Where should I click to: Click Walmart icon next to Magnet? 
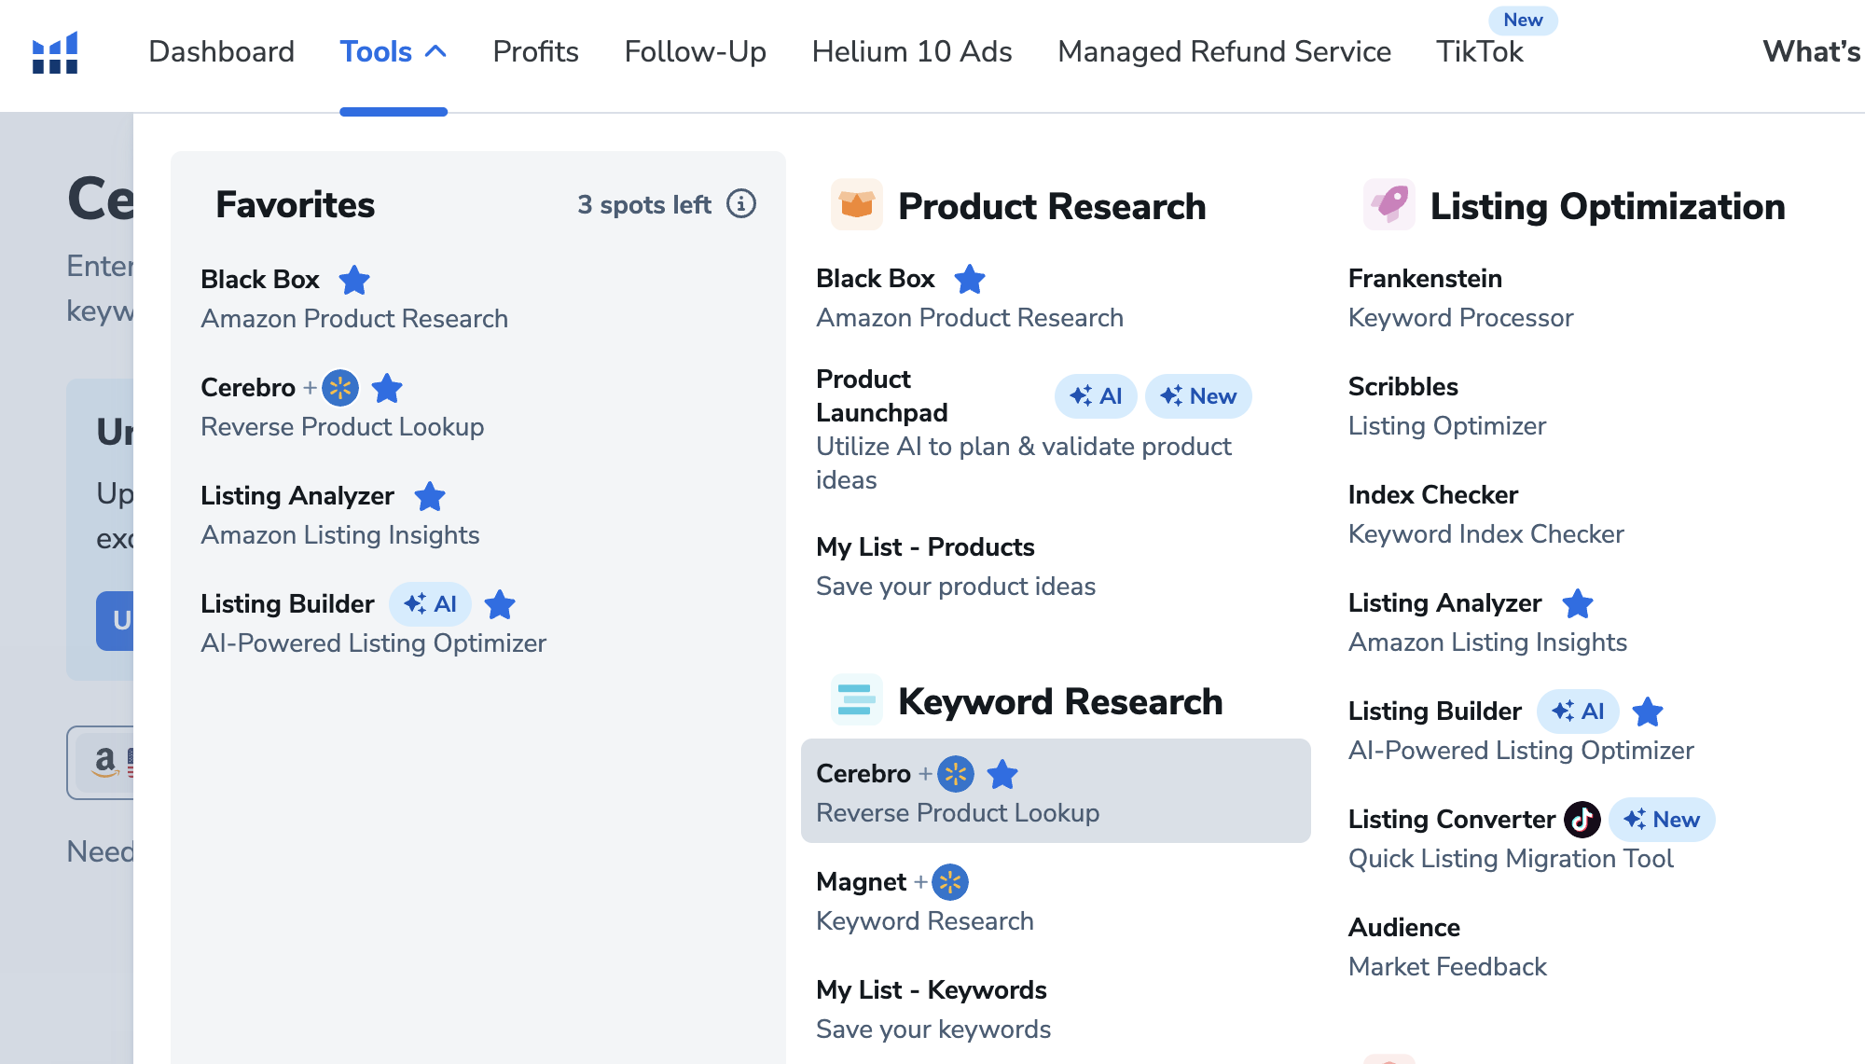click(x=950, y=881)
